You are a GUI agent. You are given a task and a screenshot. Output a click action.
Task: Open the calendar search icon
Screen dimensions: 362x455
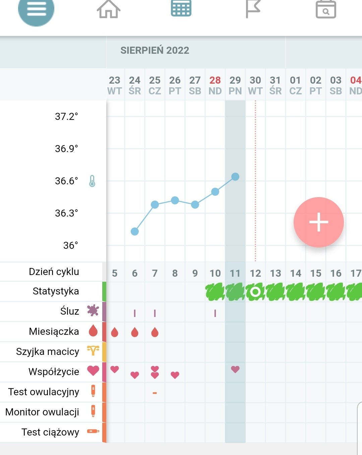pos(326,10)
